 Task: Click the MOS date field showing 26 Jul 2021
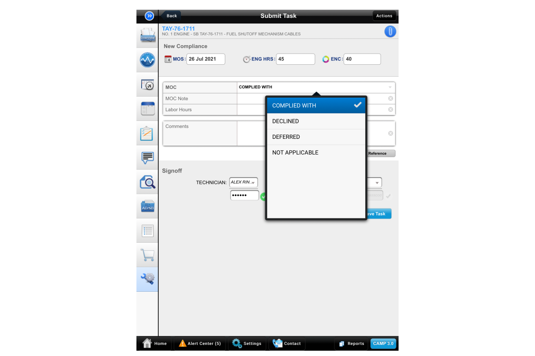click(206, 59)
